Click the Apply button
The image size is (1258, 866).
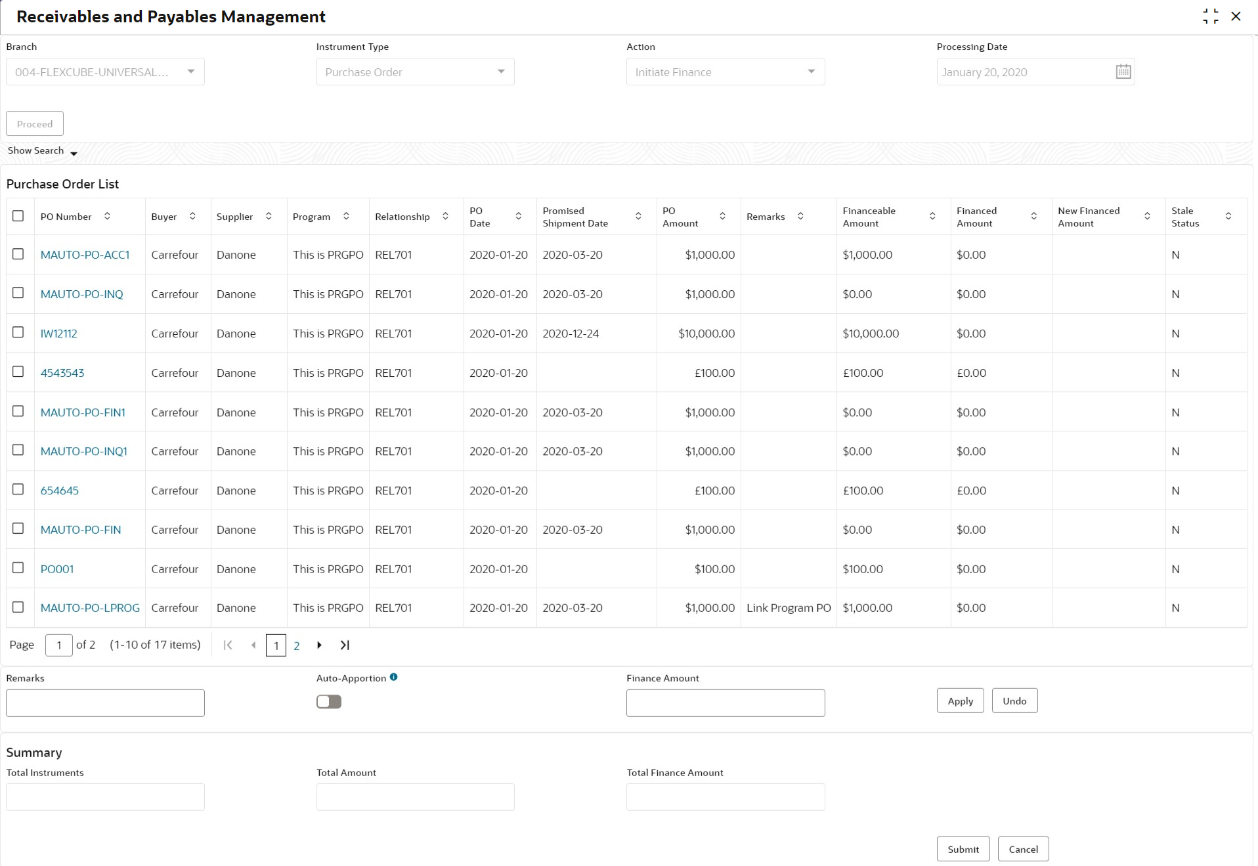(960, 701)
